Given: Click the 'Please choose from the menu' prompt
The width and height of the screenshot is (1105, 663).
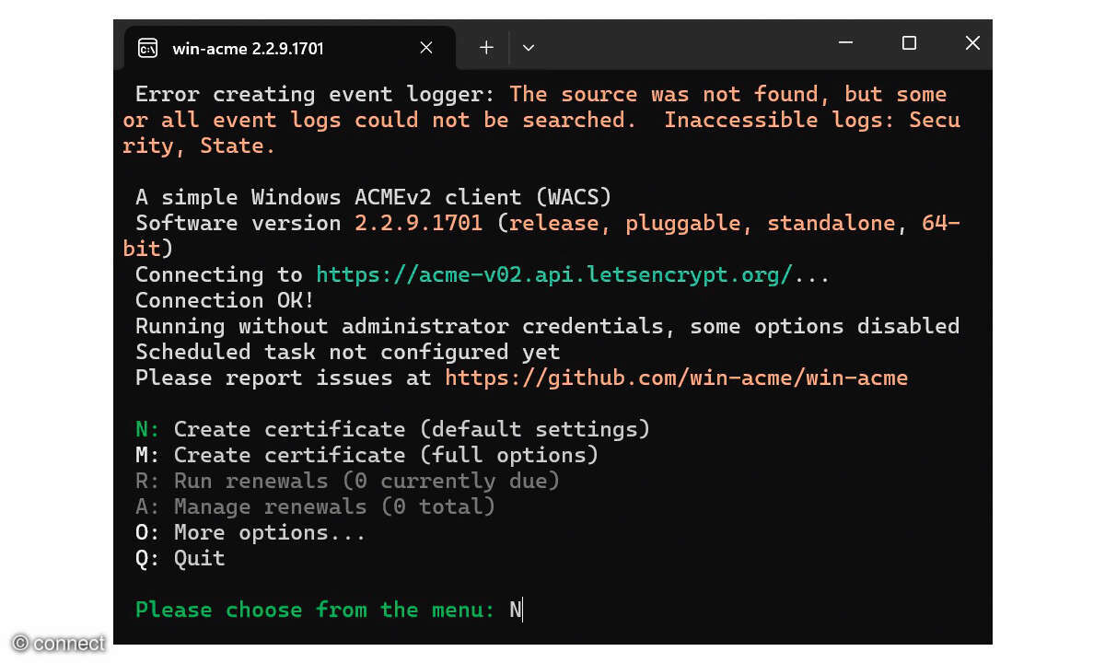Looking at the screenshot, I should tap(315, 610).
